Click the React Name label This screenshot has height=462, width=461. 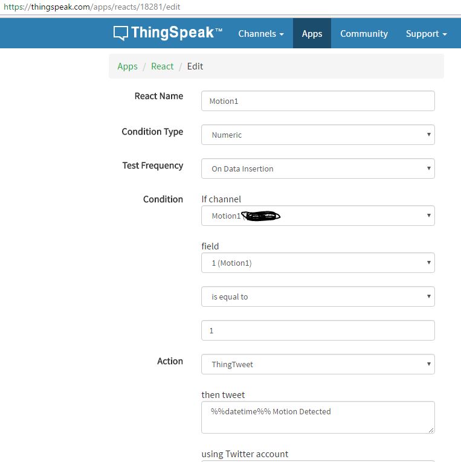coord(158,96)
